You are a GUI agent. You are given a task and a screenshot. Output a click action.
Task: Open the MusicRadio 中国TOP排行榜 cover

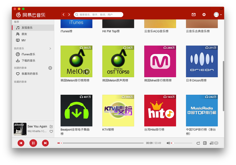(x=202, y=111)
